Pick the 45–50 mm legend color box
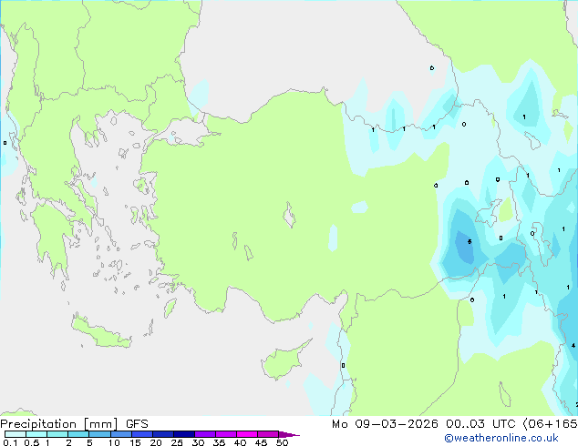Image resolution: width=578 pixels, height=446 pixels. pyautogui.click(x=268, y=434)
